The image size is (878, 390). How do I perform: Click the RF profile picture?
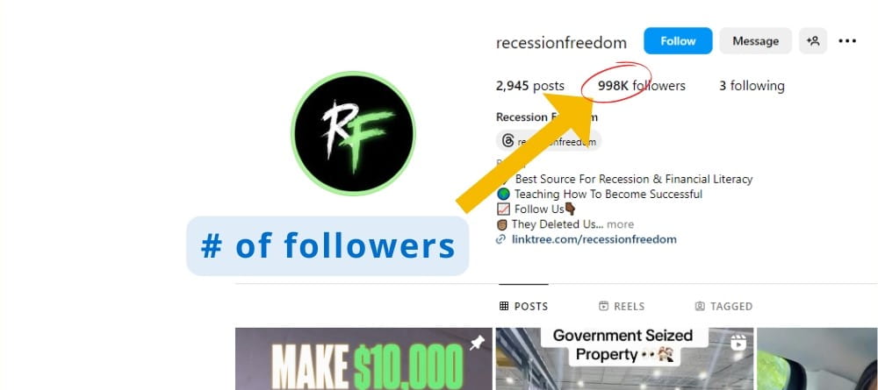click(353, 133)
